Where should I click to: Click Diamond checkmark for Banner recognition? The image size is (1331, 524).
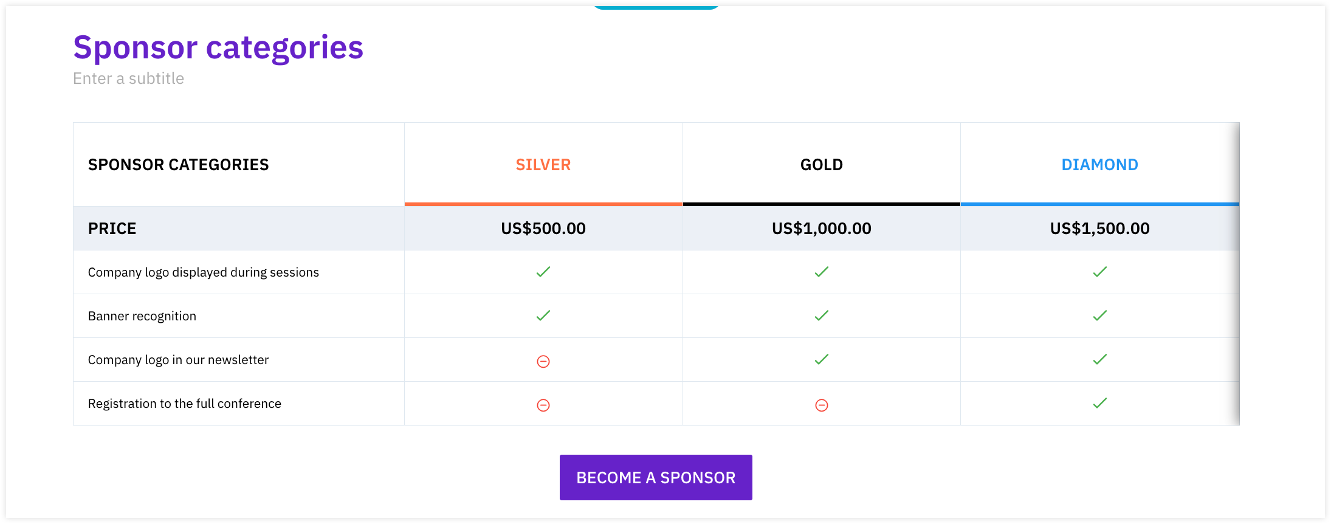click(1099, 315)
